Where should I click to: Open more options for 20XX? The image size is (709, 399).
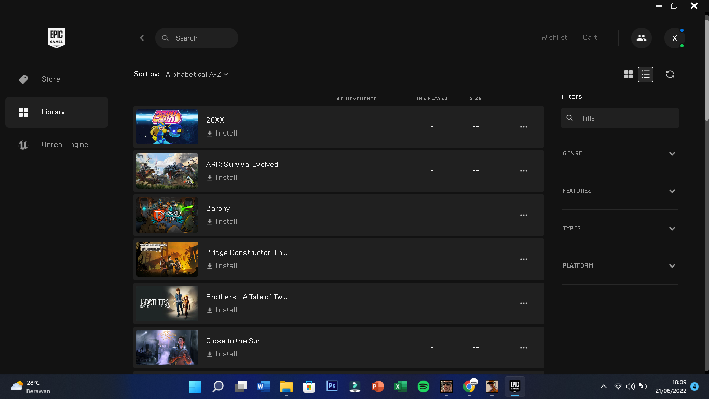tap(524, 127)
